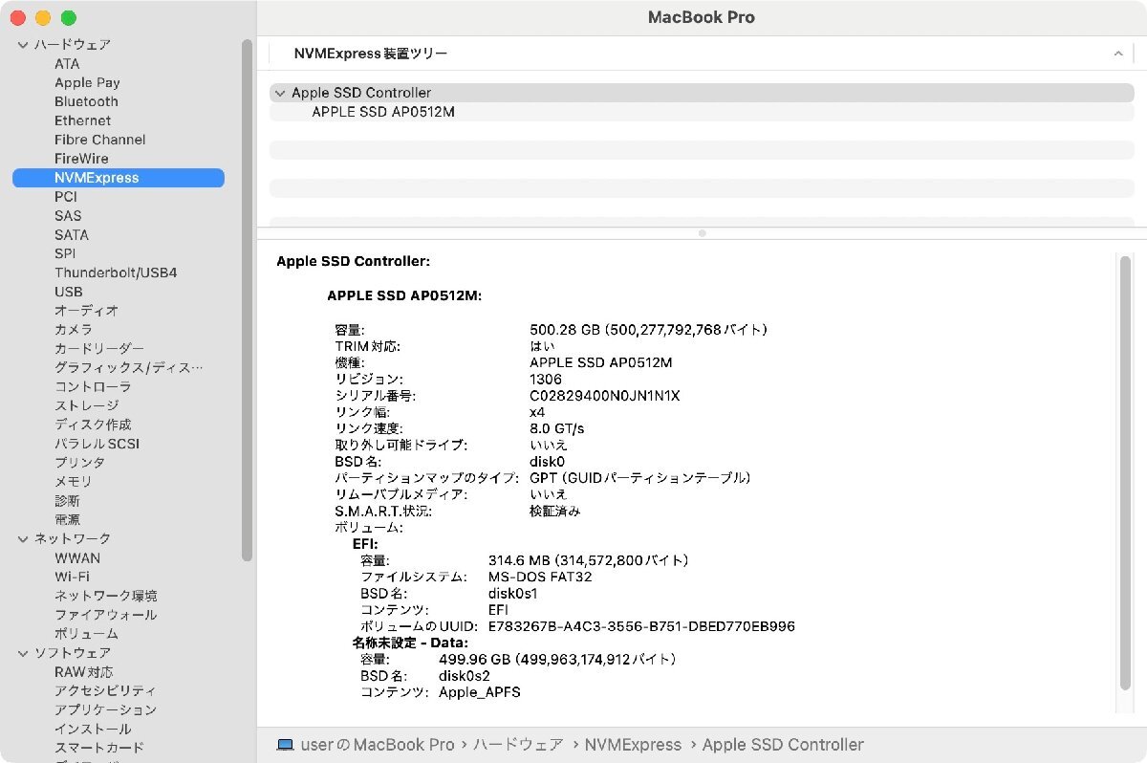
Task: Select ボリューム under ネットワーク
Action: tap(86, 633)
